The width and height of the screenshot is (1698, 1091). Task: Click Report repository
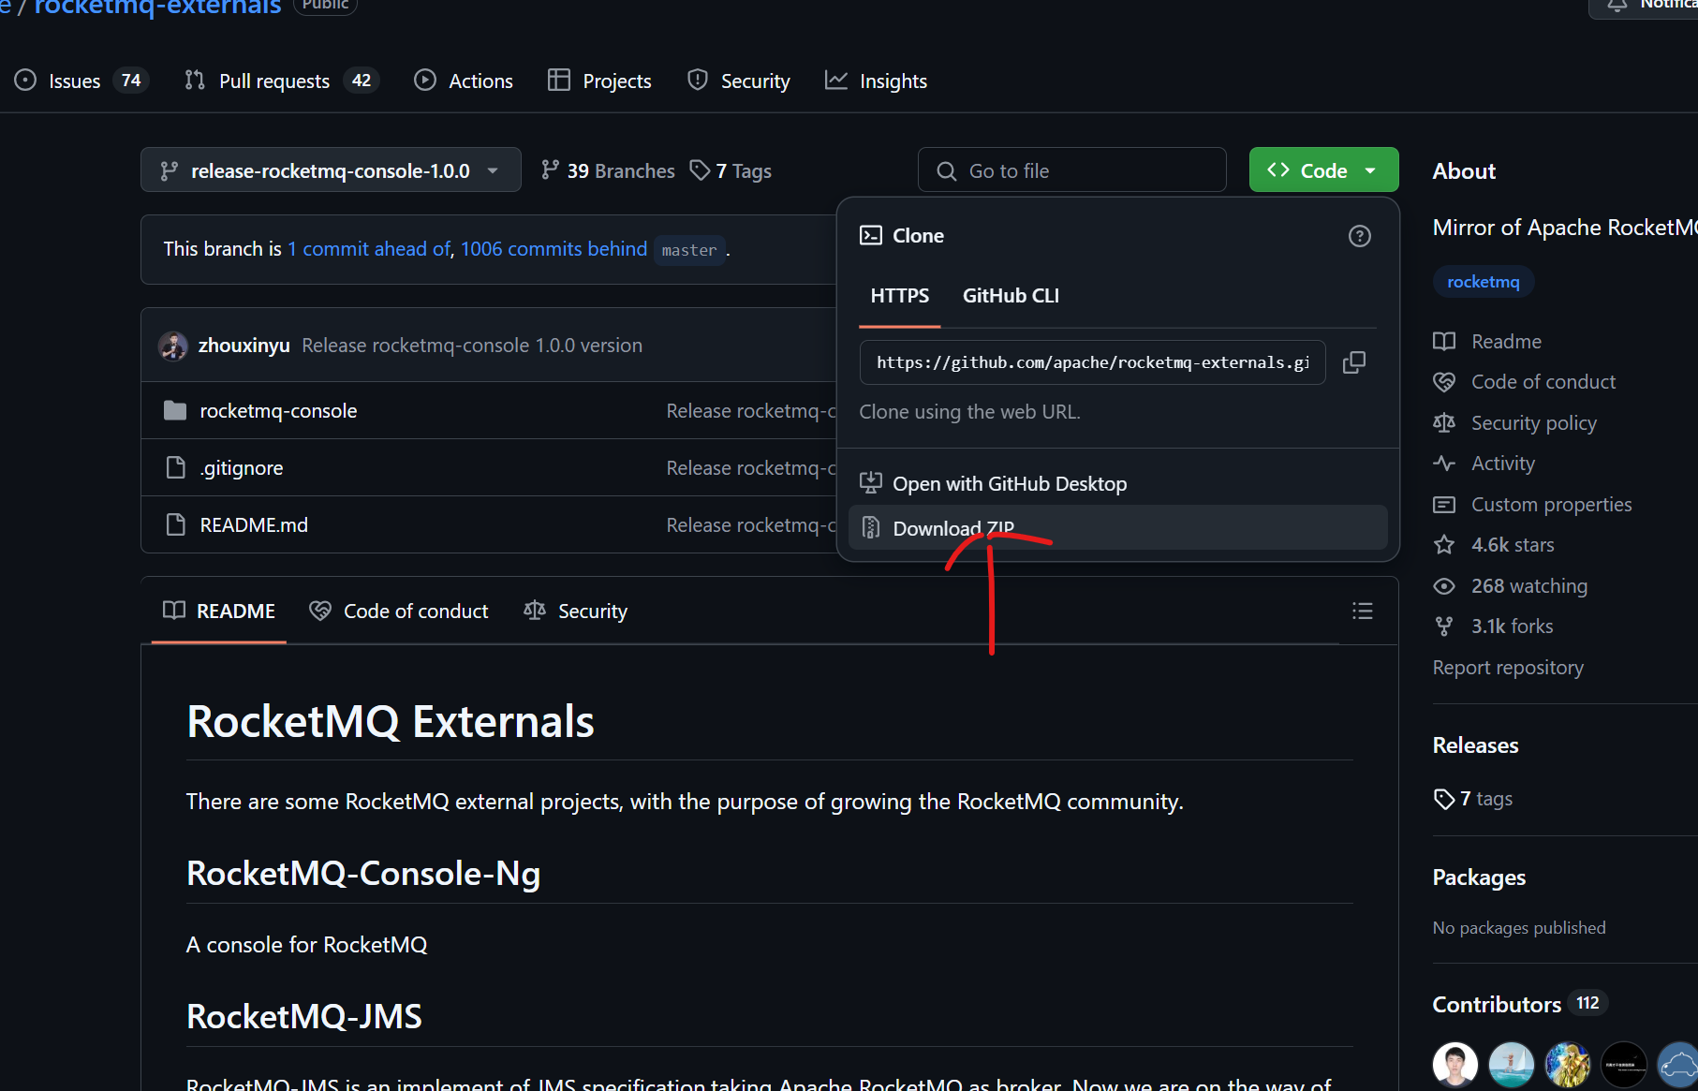click(x=1508, y=667)
